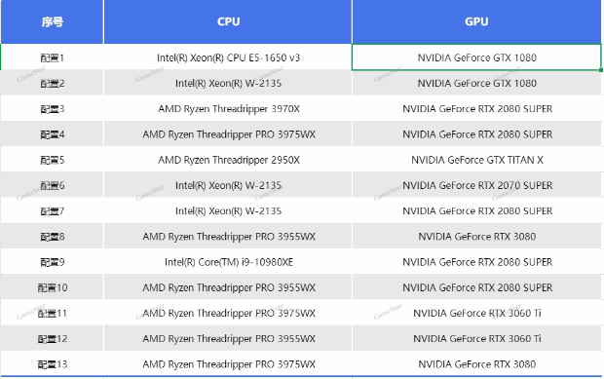
Task: Select the GTX TITAN X cell
Action: tap(476, 160)
